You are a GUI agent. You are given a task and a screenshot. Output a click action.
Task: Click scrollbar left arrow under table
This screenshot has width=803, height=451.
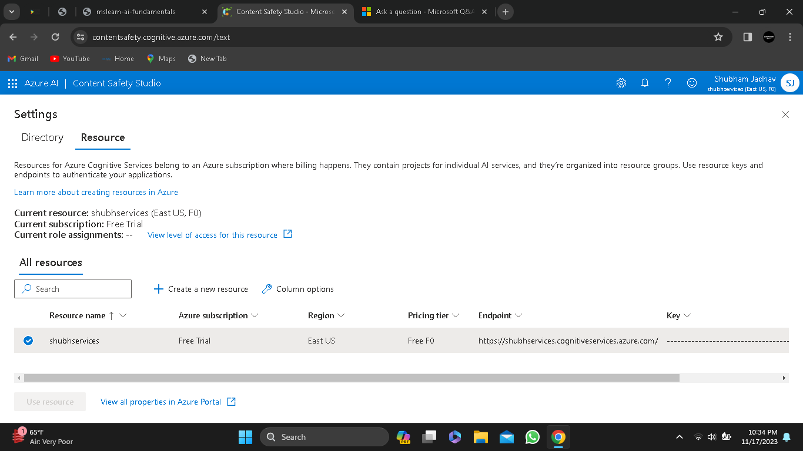pos(19,378)
